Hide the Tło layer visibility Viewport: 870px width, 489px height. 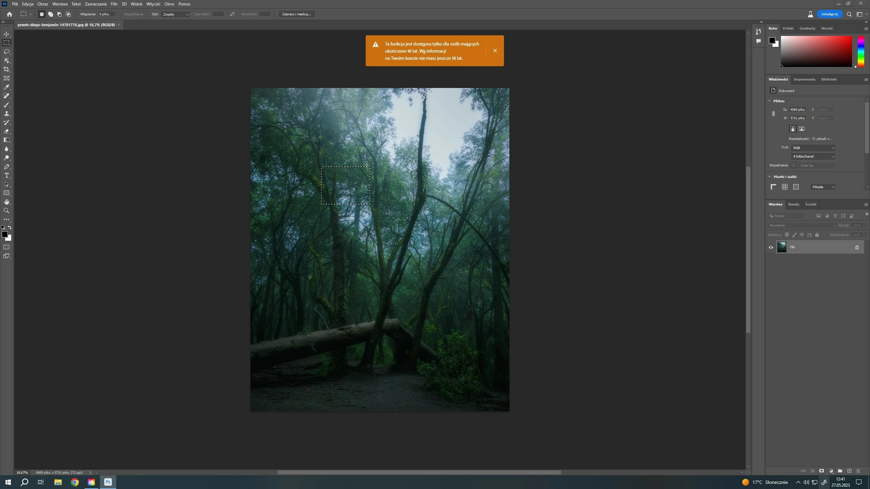tap(771, 247)
